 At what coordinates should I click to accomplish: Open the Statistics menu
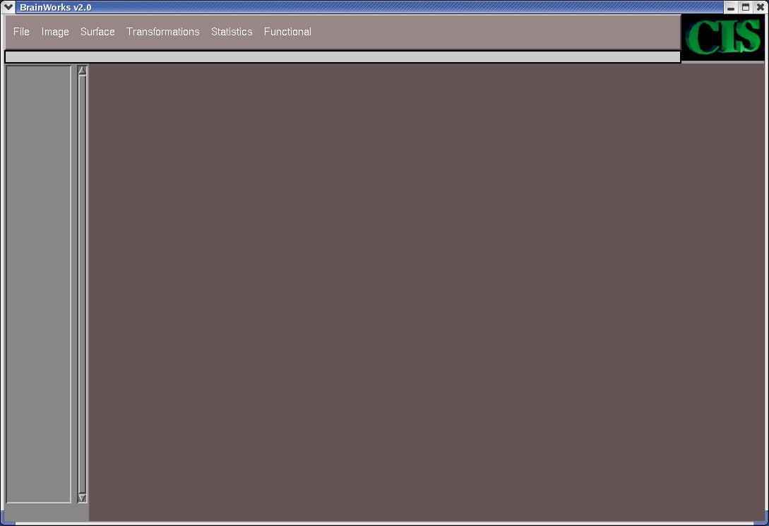pos(232,31)
